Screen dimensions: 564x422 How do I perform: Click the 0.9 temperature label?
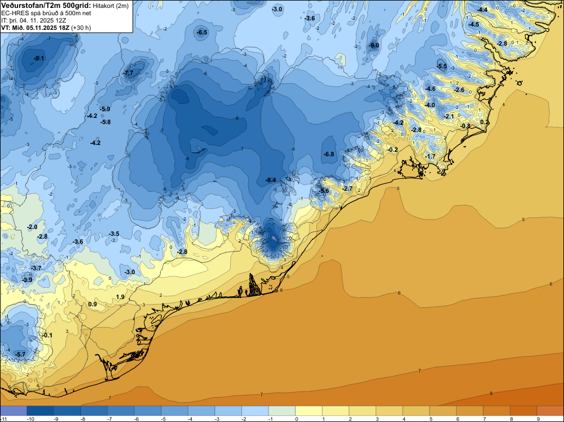pyautogui.click(x=92, y=304)
